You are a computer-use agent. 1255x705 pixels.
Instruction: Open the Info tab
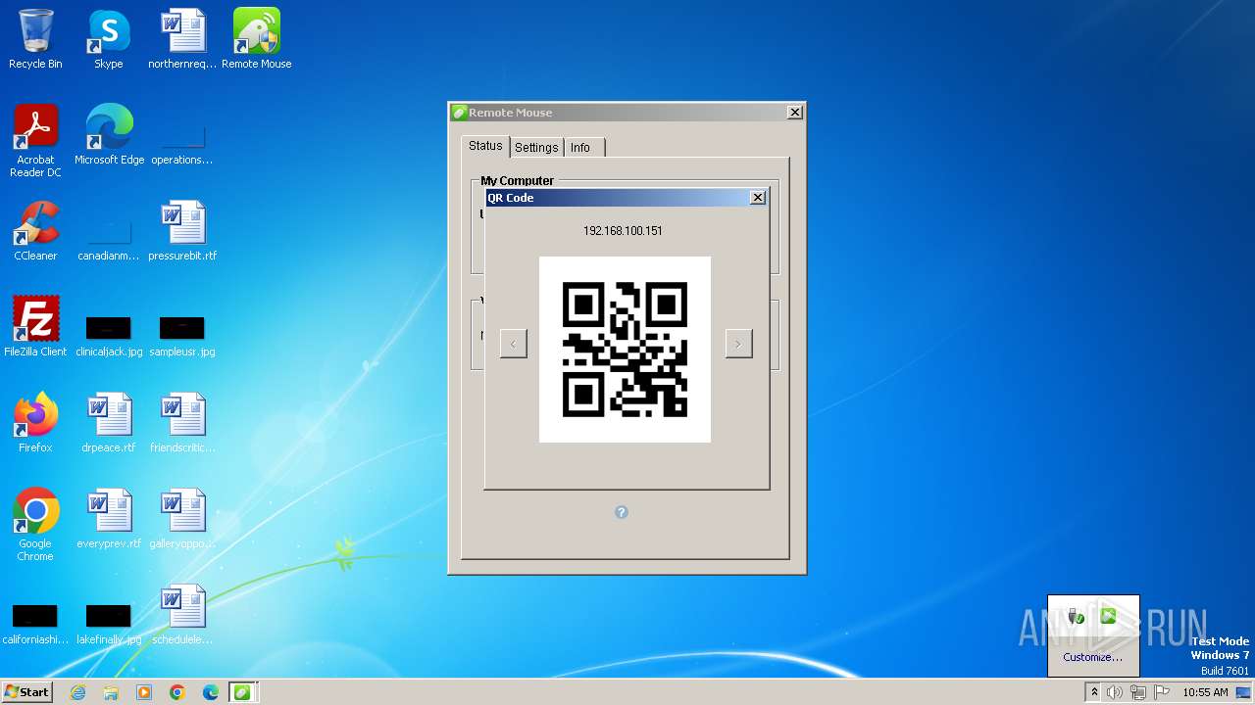click(x=581, y=147)
